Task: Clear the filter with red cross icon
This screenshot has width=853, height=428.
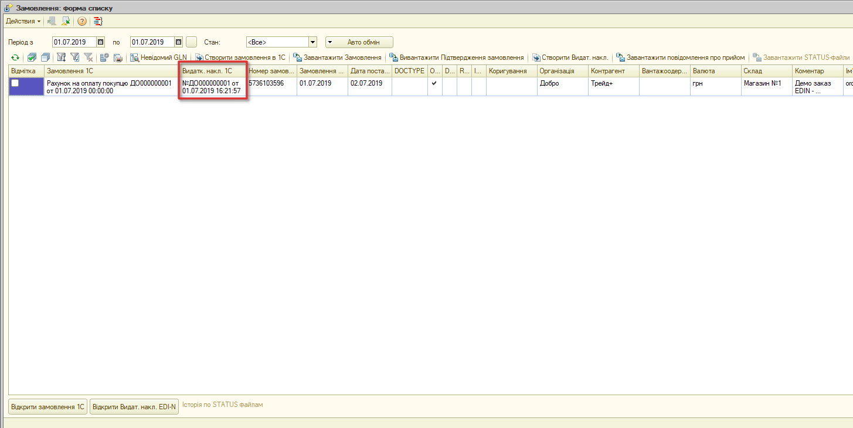Action: pos(88,57)
